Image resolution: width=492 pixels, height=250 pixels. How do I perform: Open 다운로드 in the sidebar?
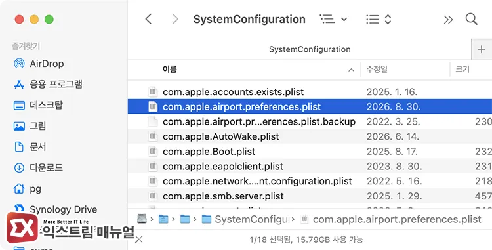pos(47,167)
